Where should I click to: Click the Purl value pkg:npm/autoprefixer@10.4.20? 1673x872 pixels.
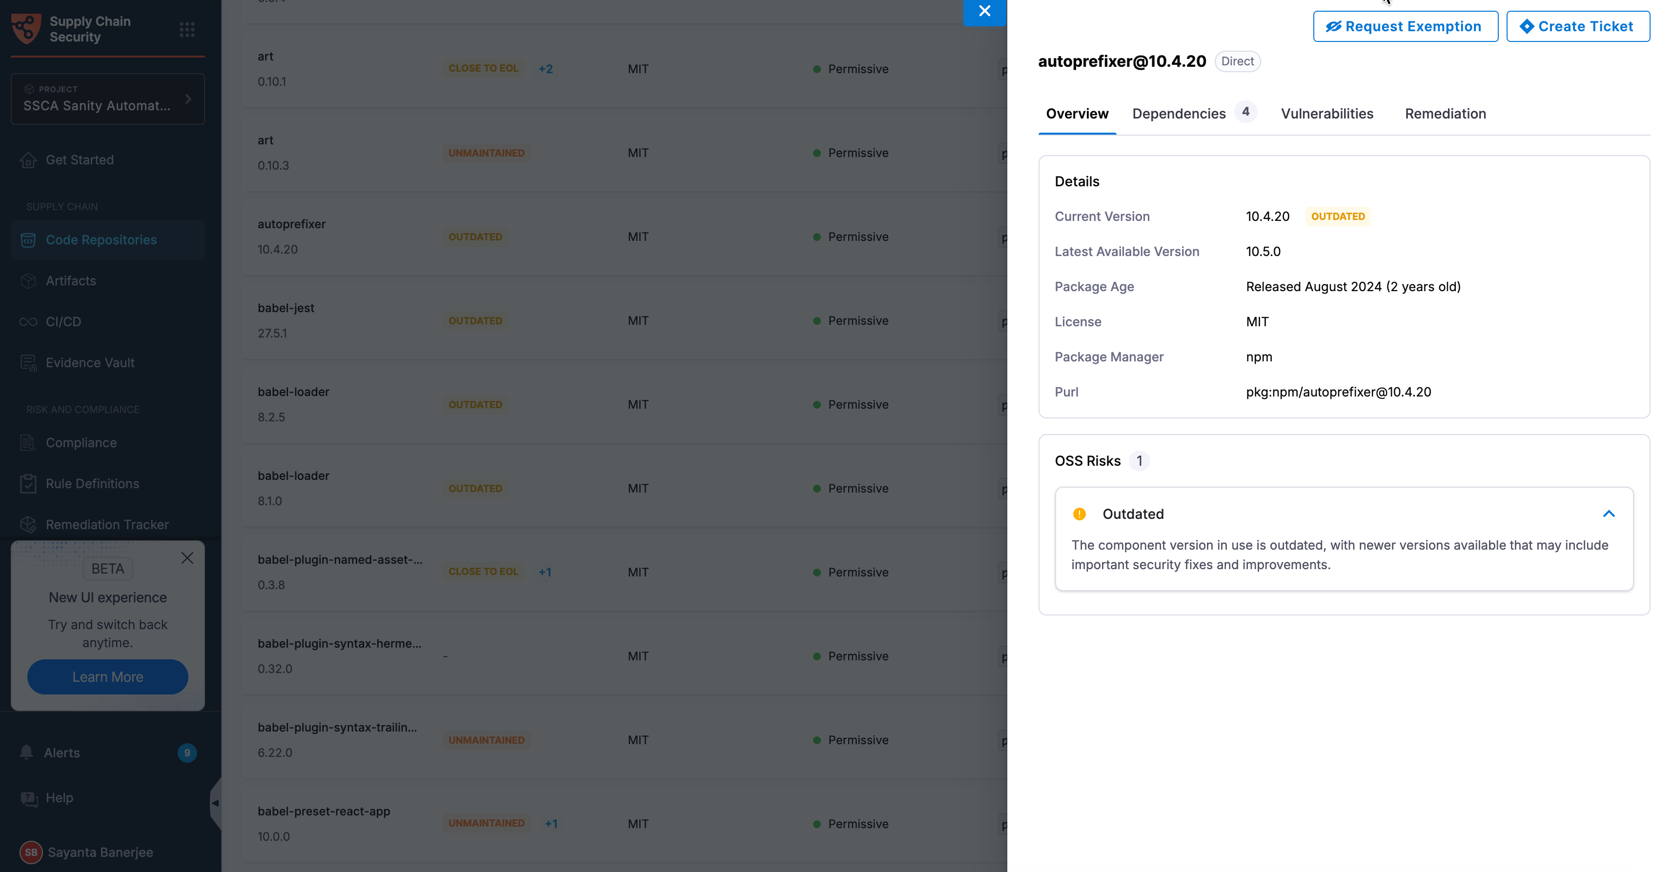coord(1338,393)
